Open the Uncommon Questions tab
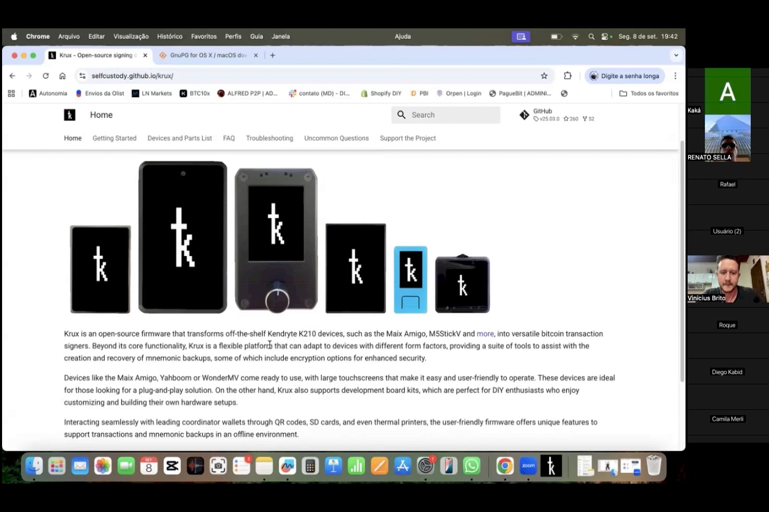The image size is (769, 512). 337,138
